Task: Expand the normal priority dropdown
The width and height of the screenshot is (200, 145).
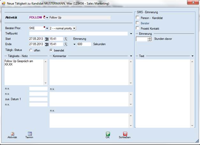Action: click(x=74, y=28)
